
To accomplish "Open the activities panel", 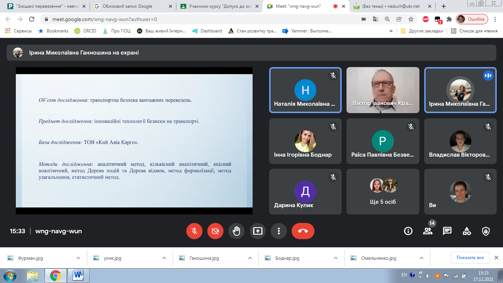I will (467, 231).
